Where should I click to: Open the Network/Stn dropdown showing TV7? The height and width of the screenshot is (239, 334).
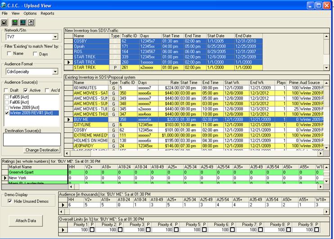pyautogui.click(x=55, y=37)
